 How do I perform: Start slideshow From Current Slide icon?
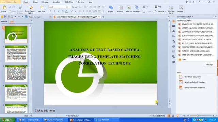tap(31, 7)
